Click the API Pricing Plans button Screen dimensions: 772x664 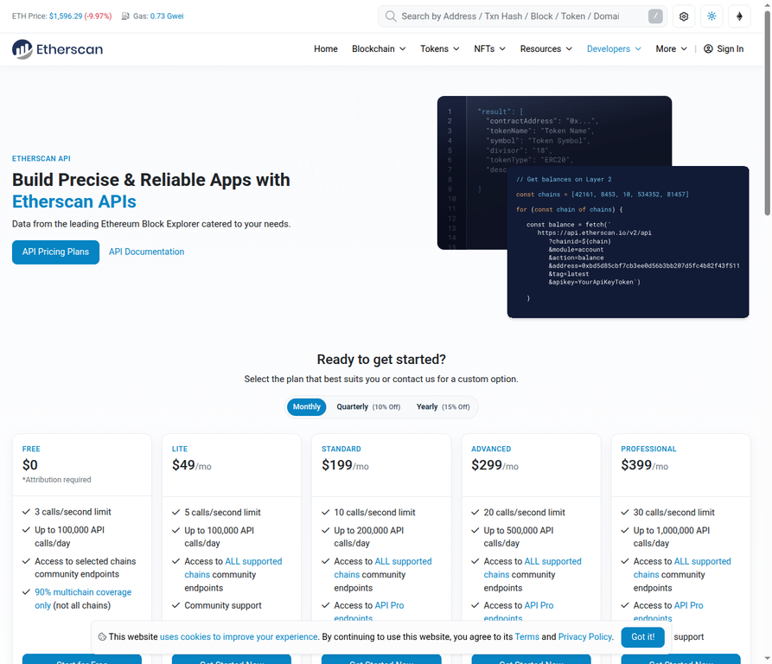pos(55,252)
